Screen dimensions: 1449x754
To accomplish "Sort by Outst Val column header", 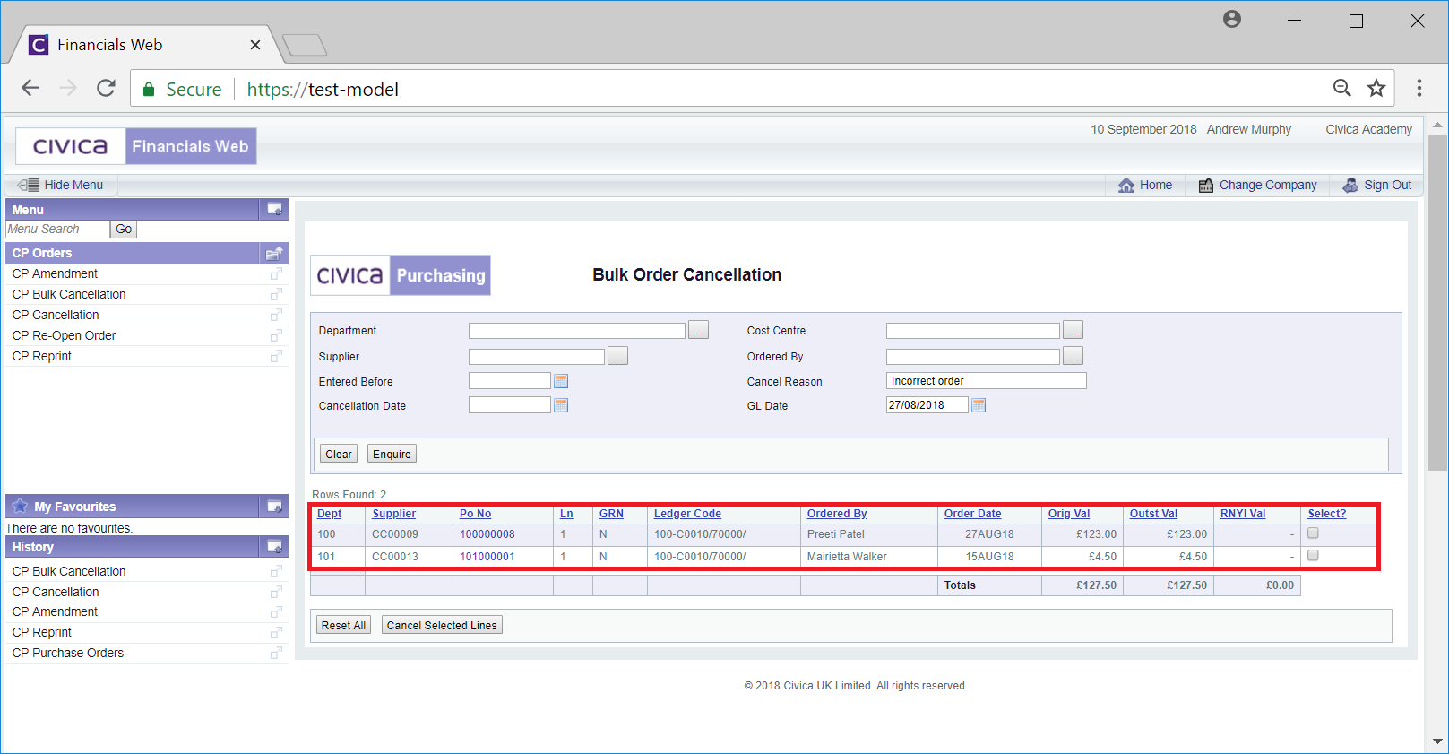I will 1153,514.
